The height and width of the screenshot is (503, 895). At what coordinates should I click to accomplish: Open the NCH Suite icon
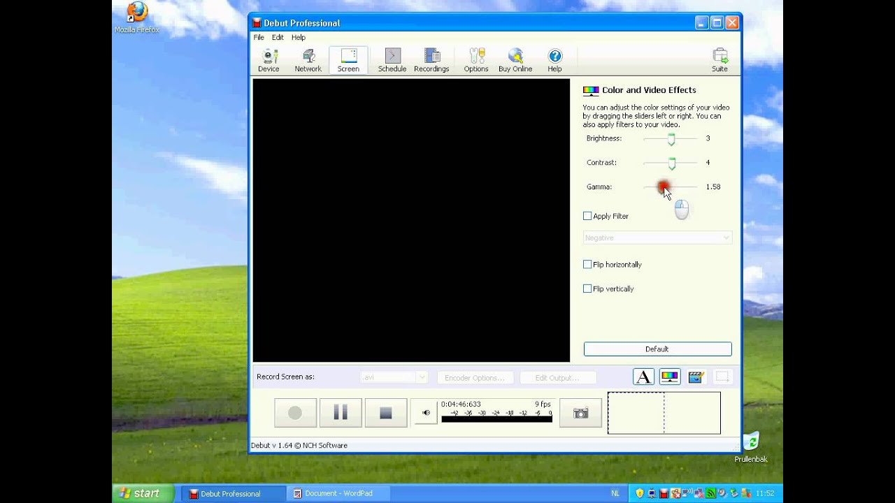click(x=719, y=61)
